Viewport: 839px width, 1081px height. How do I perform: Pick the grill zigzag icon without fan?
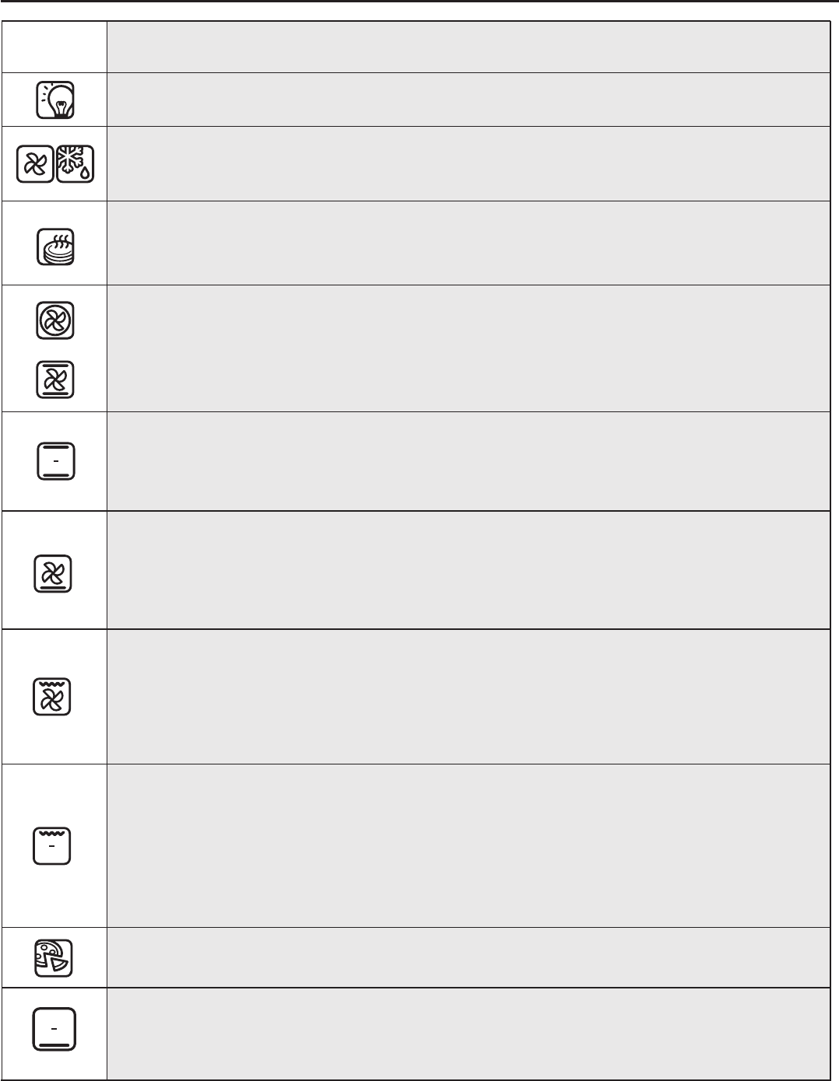pyautogui.click(x=52, y=846)
